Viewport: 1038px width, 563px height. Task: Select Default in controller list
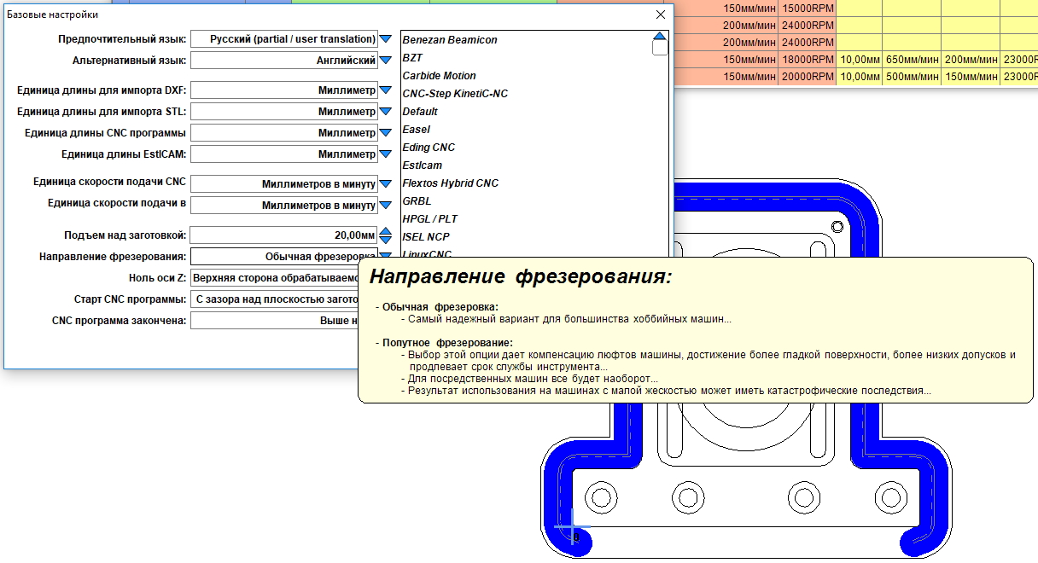[x=420, y=112]
